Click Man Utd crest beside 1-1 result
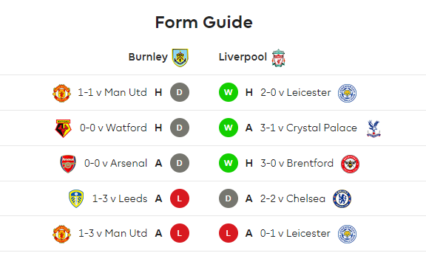This screenshot has height=267, width=426. pos(61,93)
